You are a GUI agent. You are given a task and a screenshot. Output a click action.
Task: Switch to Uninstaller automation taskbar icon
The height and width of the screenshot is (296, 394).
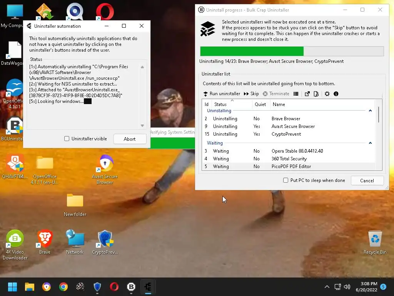(148, 287)
